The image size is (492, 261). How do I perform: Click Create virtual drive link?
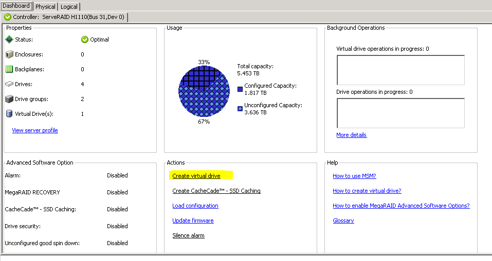tap(196, 176)
